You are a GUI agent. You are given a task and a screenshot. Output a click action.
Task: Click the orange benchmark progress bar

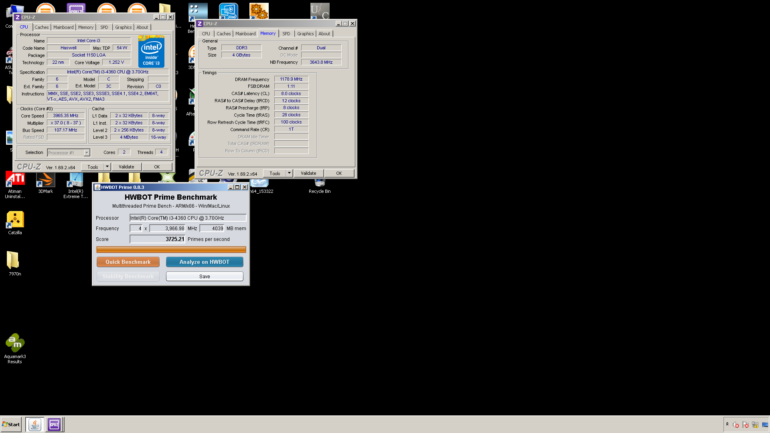171,249
